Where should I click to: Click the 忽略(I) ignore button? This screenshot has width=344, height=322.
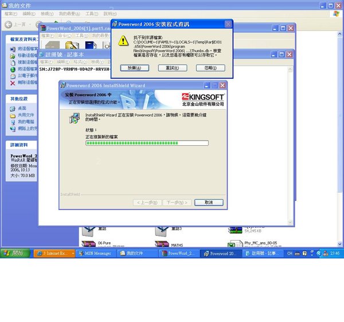(210, 68)
